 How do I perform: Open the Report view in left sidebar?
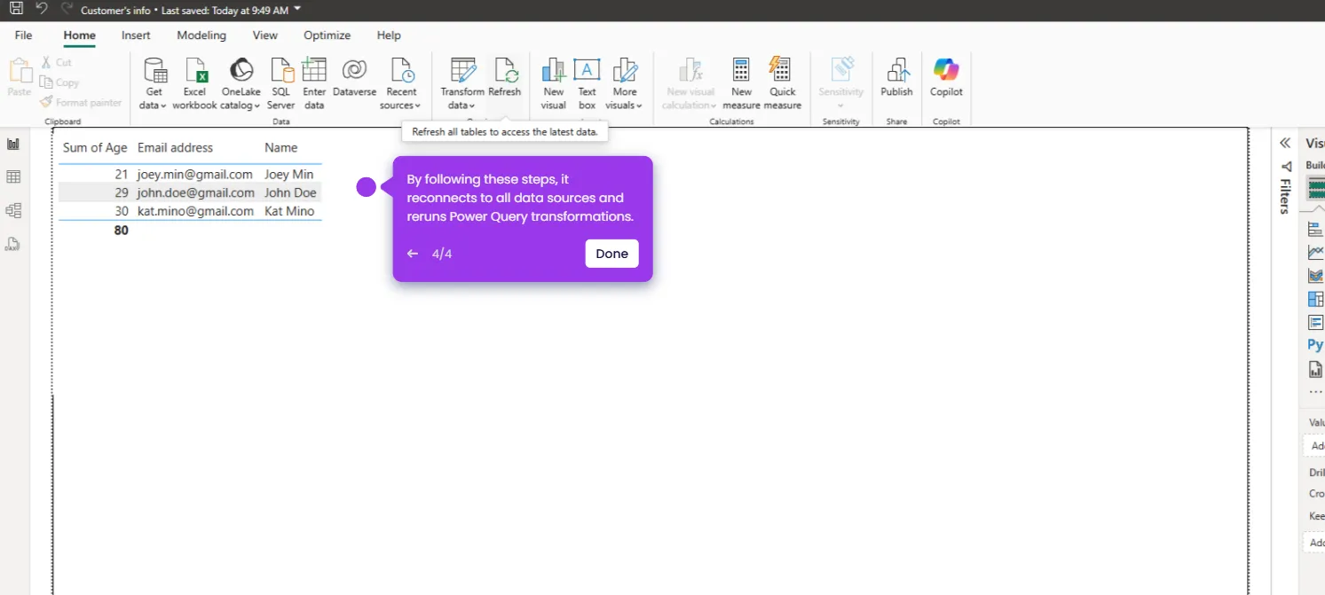tap(13, 144)
